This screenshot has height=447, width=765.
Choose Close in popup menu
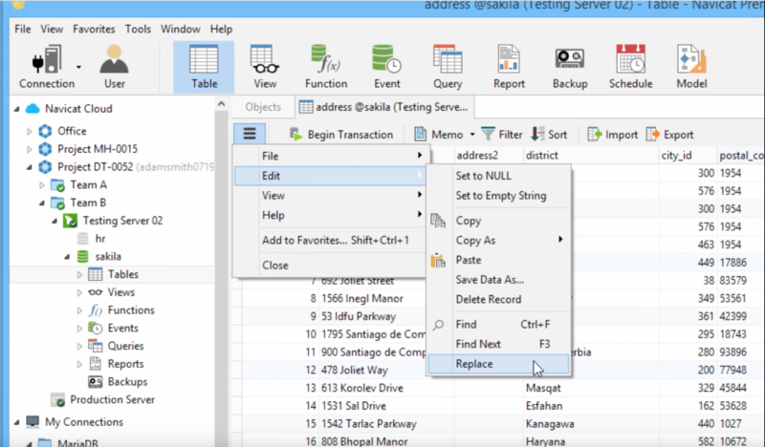tap(330, 266)
